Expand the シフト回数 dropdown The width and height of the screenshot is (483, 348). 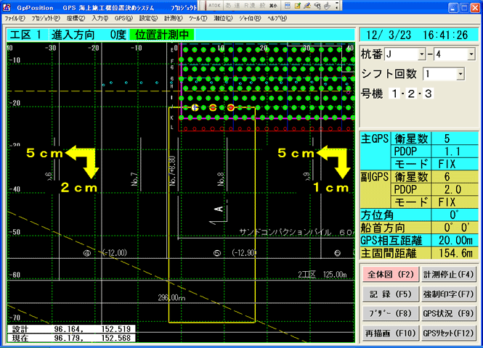pos(459,74)
